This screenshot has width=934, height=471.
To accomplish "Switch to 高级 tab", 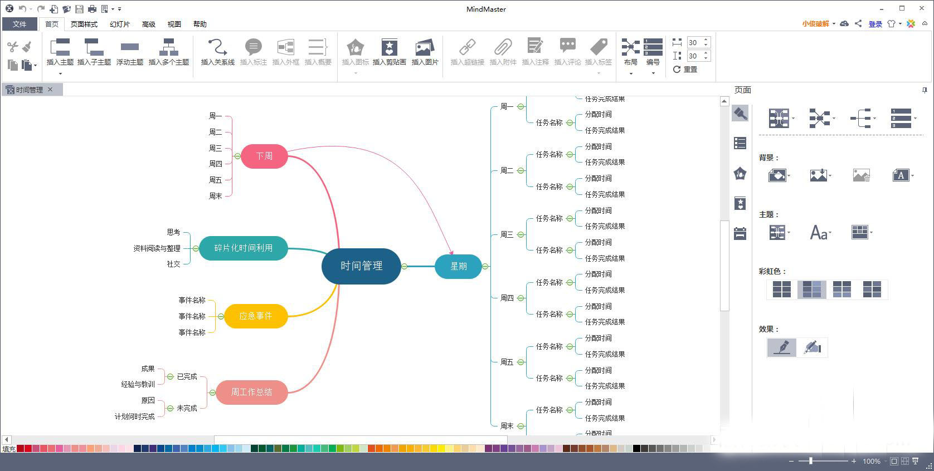I will pos(149,24).
